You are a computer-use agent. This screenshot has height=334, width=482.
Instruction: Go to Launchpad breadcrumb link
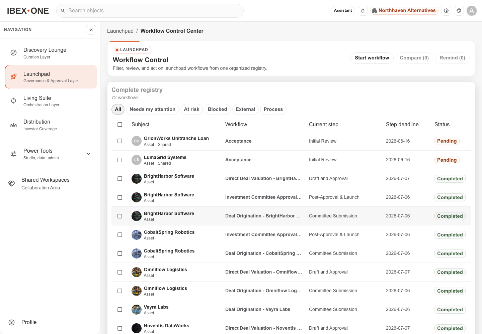tap(120, 31)
